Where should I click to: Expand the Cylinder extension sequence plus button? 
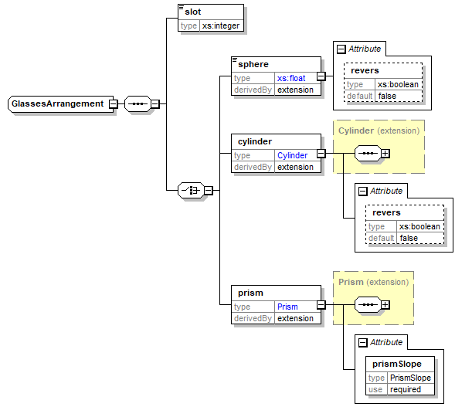pos(385,153)
